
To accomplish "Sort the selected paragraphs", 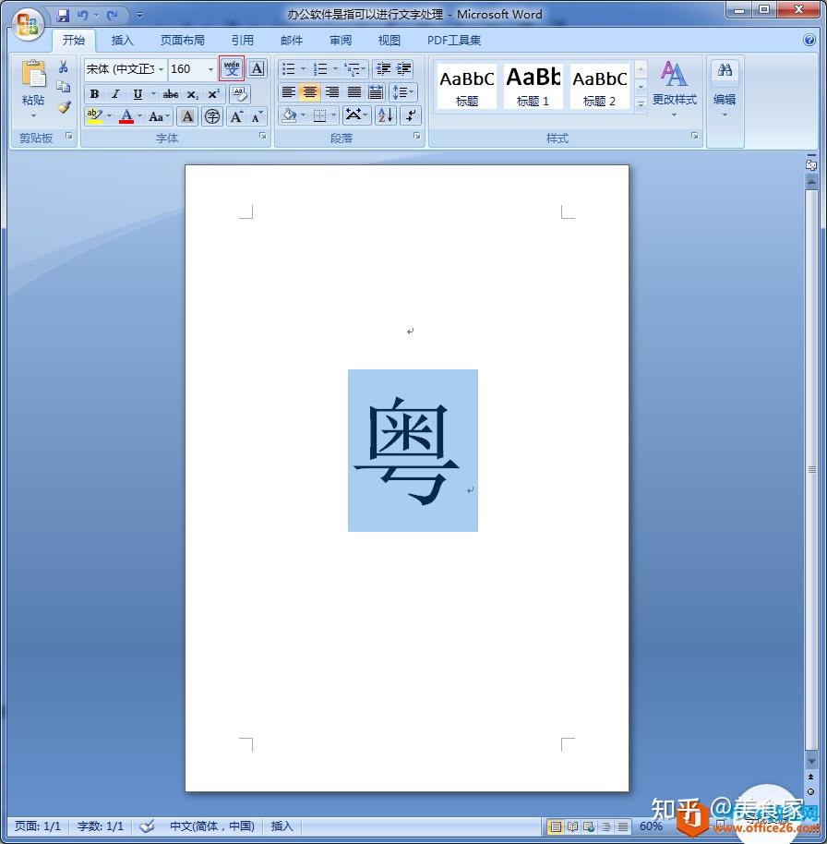I will [x=386, y=115].
